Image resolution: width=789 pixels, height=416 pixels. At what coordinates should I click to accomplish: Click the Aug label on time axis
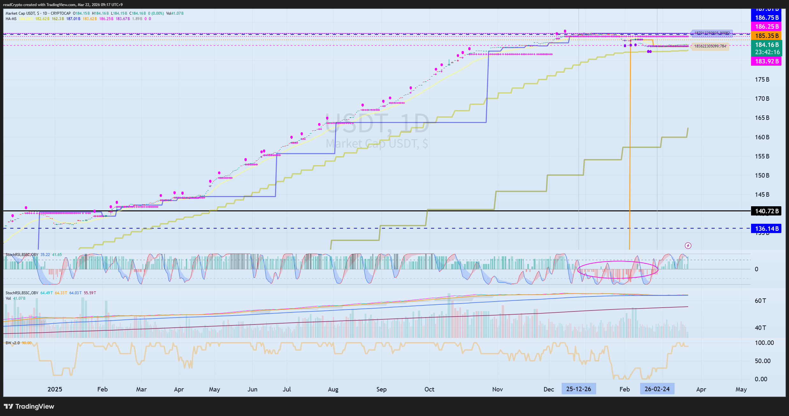(x=333, y=389)
